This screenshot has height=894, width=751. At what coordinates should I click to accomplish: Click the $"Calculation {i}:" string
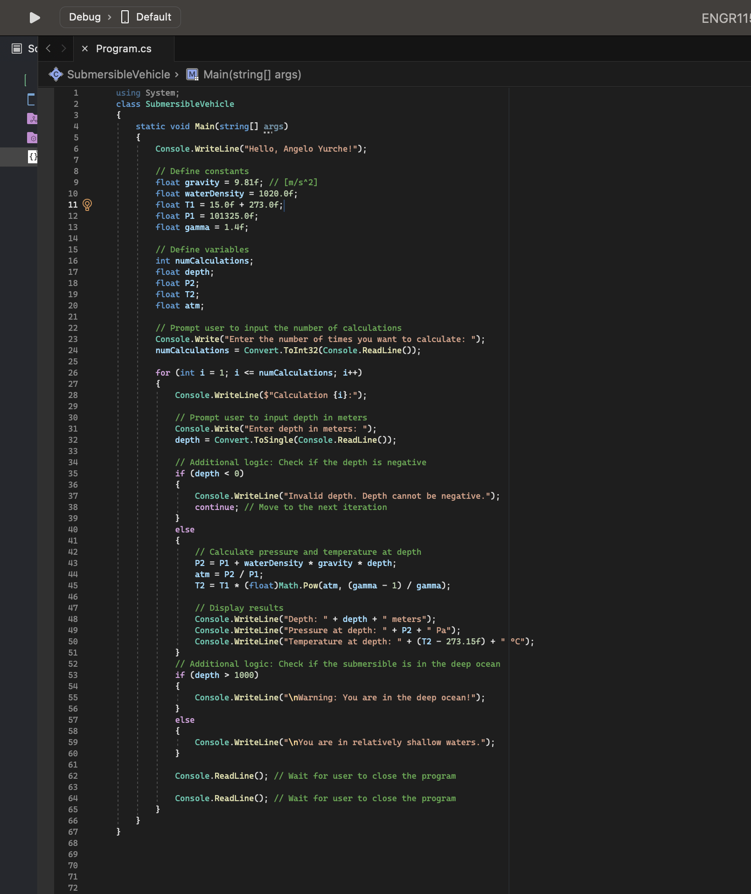(310, 395)
